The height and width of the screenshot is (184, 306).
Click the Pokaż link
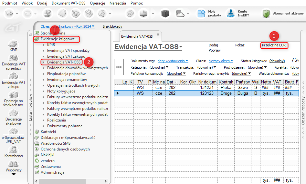click(240, 45)
